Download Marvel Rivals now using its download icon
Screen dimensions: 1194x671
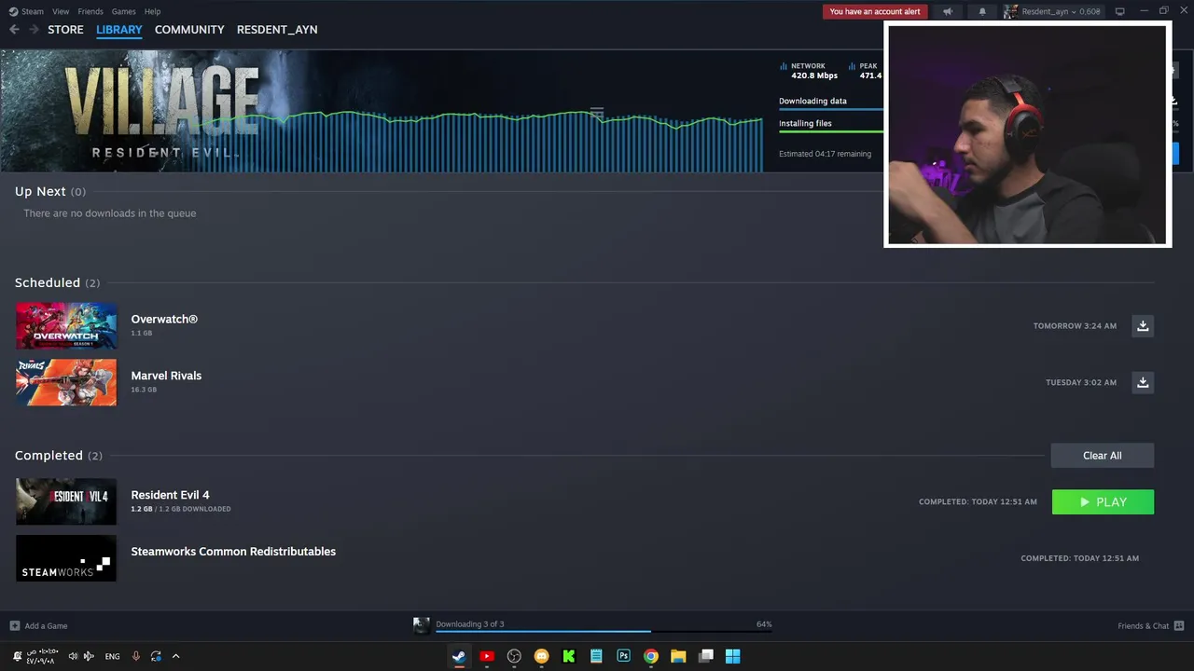[1143, 382]
